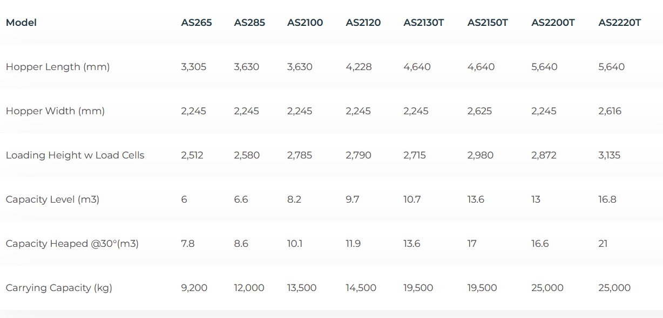
Task: Click the AS2130T model heading
Action: [x=424, y=23]
